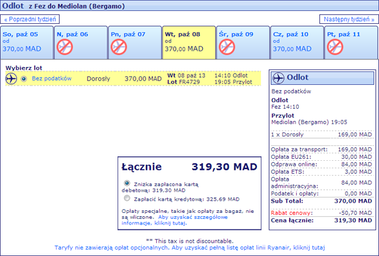The width and height of the screenshot is (379, 256).
Task: Click no-flight icon on Śr, paź 09
Action: [x=227, y=47]
